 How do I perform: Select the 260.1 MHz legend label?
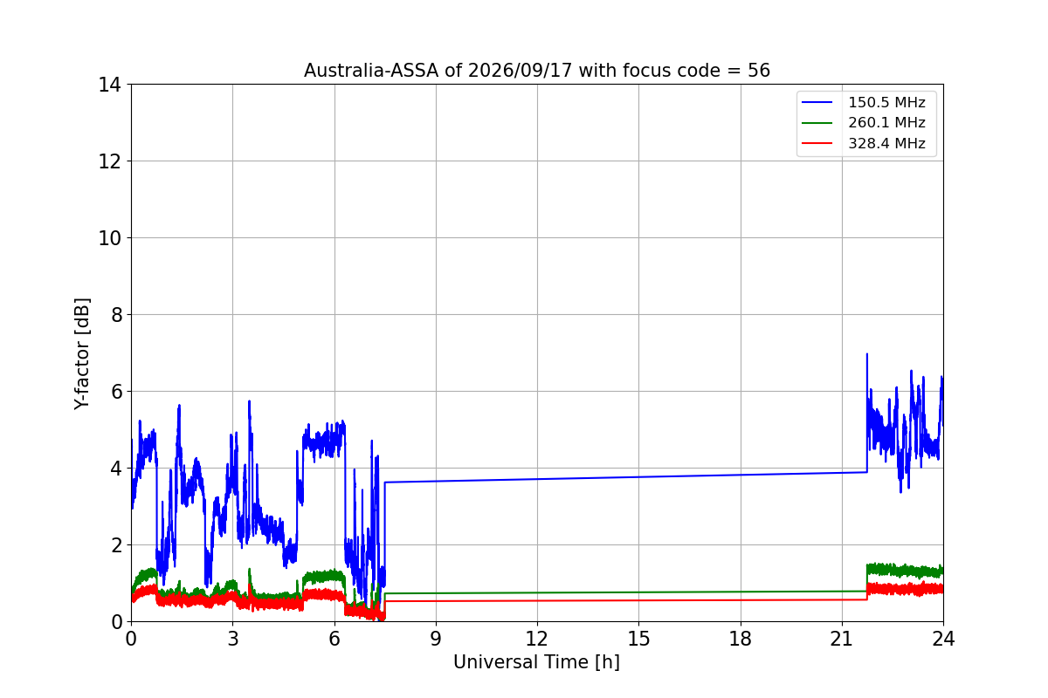pos(886,123)
